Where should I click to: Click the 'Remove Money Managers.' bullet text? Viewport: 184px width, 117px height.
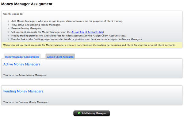click(26, 28)
